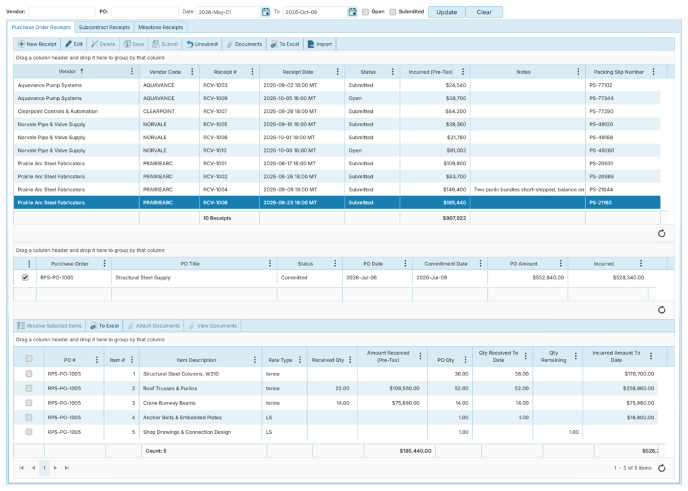Open the PO Title column menu
Viewport: 688px width, 491px height.
pyautogui.click(x=270, y=263)
